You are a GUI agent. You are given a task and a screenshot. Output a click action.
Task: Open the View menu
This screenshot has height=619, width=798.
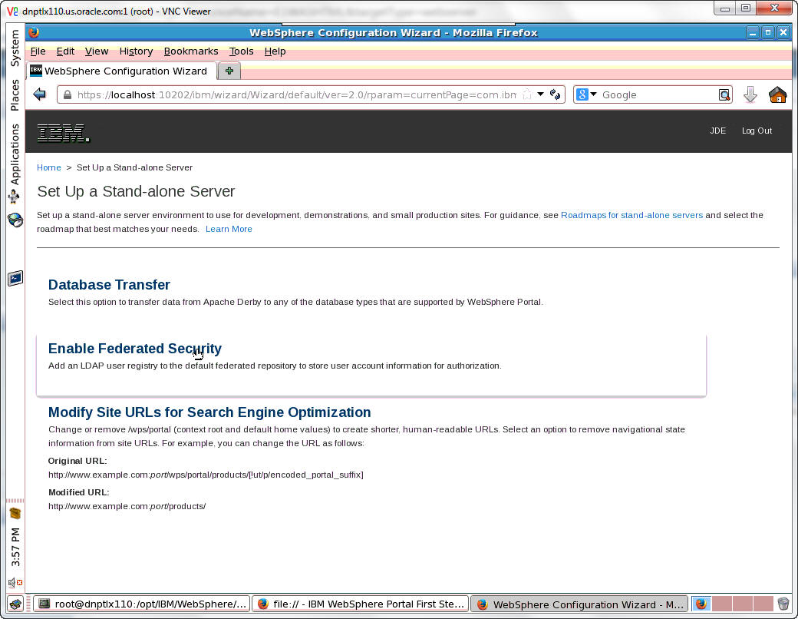pyautogui.click(x=96, y=51)
